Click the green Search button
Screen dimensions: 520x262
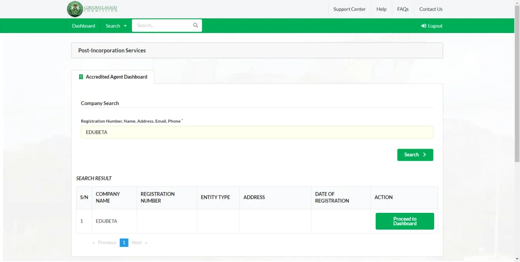pos(415,155)
